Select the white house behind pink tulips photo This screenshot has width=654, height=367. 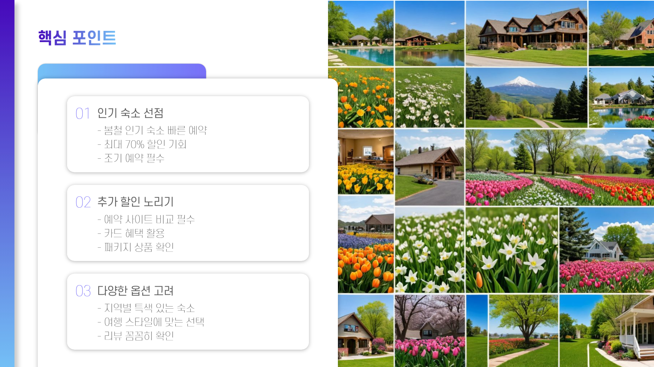tap(606, 250)
